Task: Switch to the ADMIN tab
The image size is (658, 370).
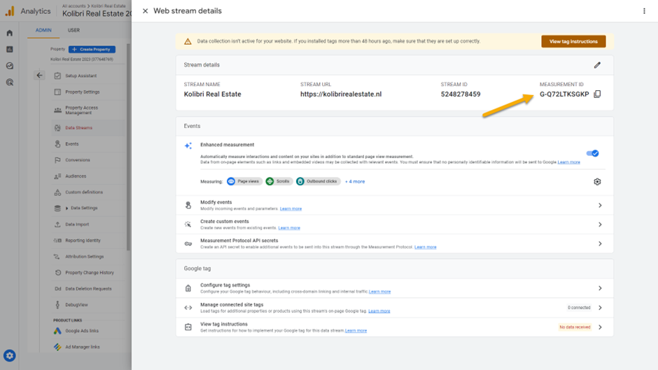Action: click(43, 30)
